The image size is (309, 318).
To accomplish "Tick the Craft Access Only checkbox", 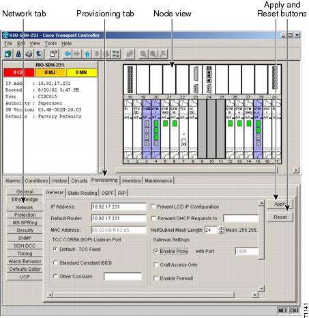I will [156, 265].
